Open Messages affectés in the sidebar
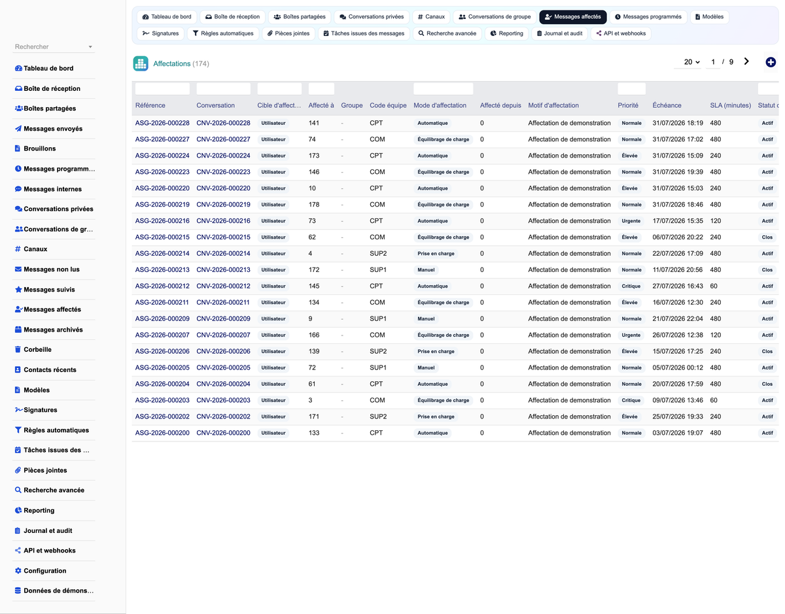Viewport: 785px width, 614px height. 54,309
